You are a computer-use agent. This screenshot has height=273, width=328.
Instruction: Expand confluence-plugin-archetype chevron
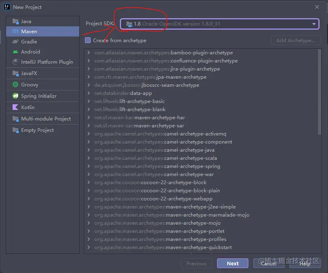coord(89,61)
